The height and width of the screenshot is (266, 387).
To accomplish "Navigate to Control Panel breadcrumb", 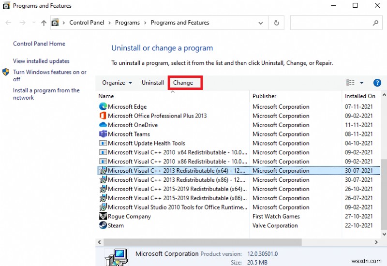I will tap(87, 23).
